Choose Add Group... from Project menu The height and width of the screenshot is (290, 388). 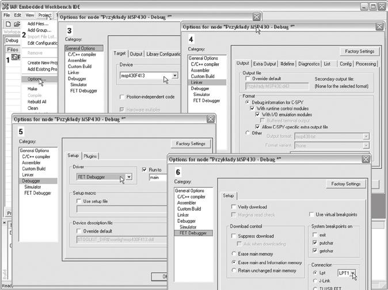tap(39, 30)
